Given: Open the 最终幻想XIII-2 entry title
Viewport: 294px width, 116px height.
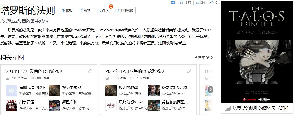Looking at the screenshot, I should (x=131, y=102).
